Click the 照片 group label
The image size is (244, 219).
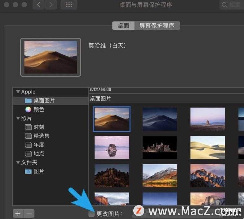pyautogui.click(x=27, y=118)
